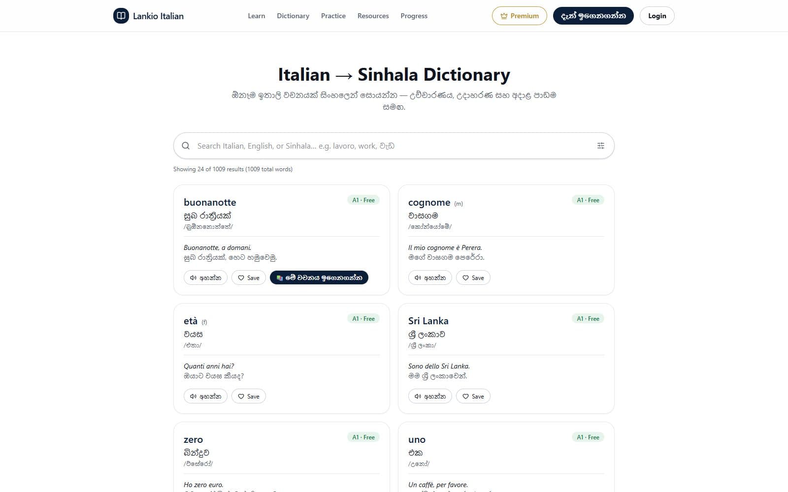Click the A1 · Free badge on età
788x492 pixels.
(x=363, y=319)
